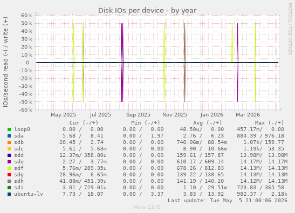The height and width of the screenshot is (213, 295).
Task: Click the 'Jan 2026' axis label
Action: [x=211, y=115]
